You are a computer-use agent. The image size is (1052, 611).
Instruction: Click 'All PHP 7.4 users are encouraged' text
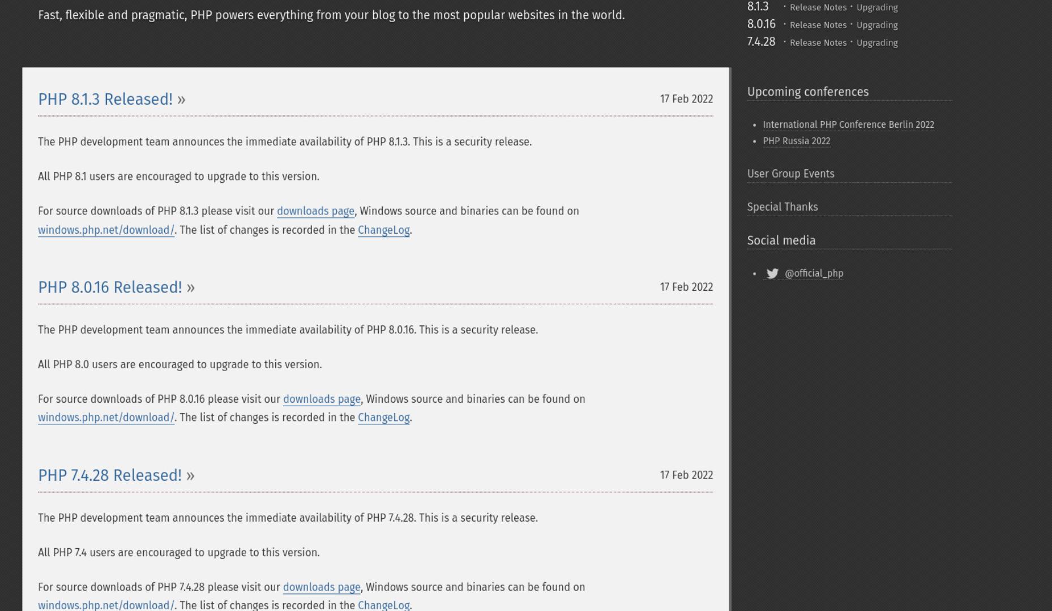click(x=178, y=553)
